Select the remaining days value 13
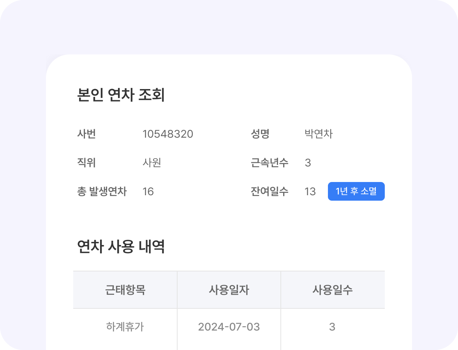The height and width of the screenshot is (350, 458). (x=310, y=191)
